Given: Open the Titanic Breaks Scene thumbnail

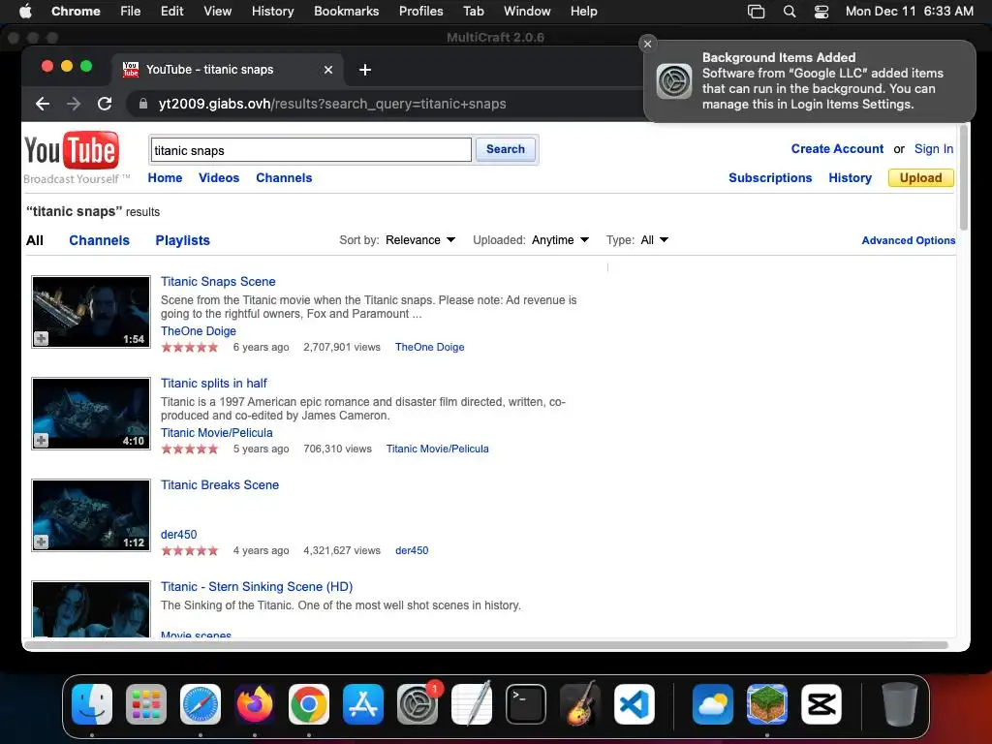Looking at the screenshot, I should 91,515.
